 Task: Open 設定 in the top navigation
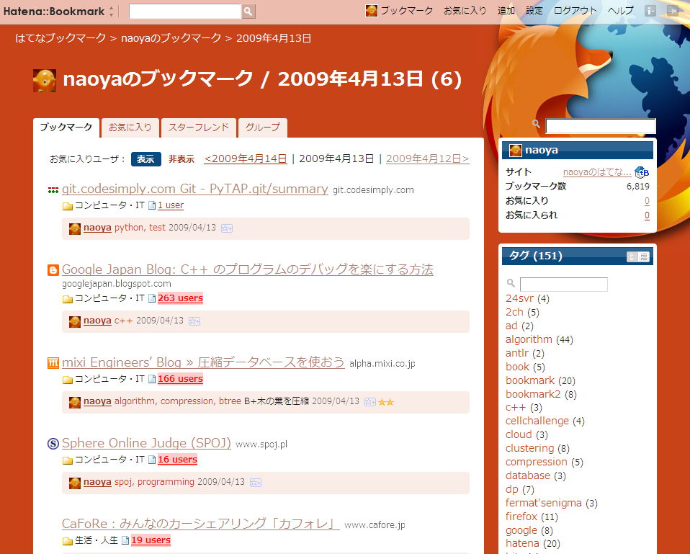tap(534, 11)
